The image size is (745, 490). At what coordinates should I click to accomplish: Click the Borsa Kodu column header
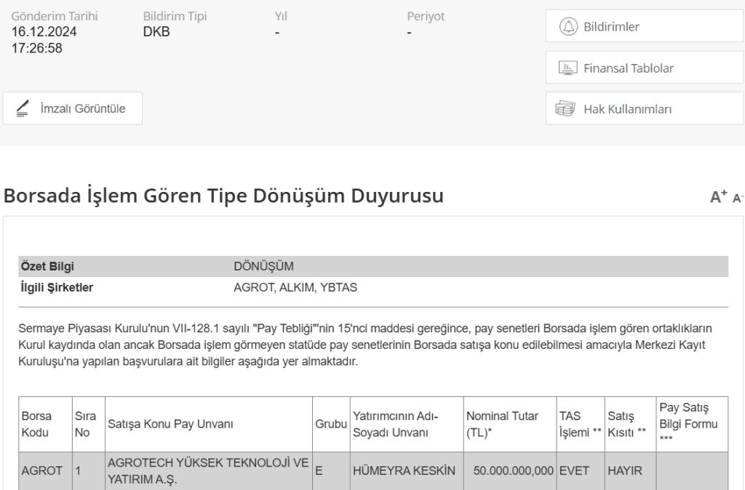pos(46,424)
